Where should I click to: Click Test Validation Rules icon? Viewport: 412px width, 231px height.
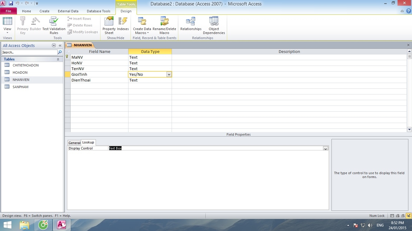54,25
